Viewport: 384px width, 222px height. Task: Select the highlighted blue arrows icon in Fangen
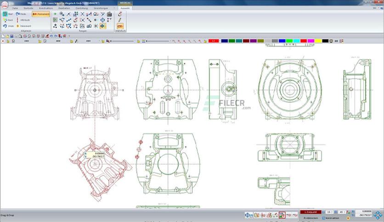click(x=102, y=26)
